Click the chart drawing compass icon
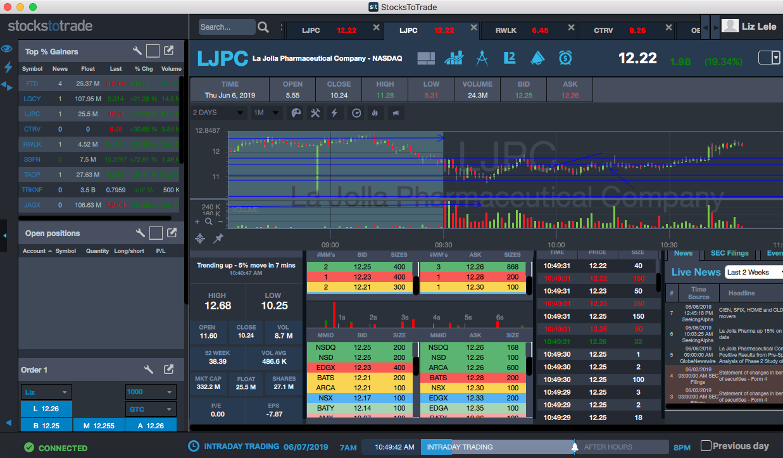The height and width of the screenshot is (458, 783). [482, 58]
